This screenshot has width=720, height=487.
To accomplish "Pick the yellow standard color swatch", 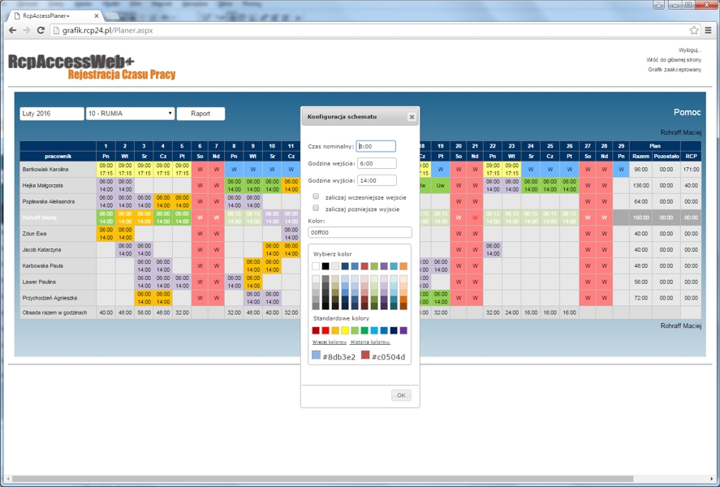I will tap(346, 330).
